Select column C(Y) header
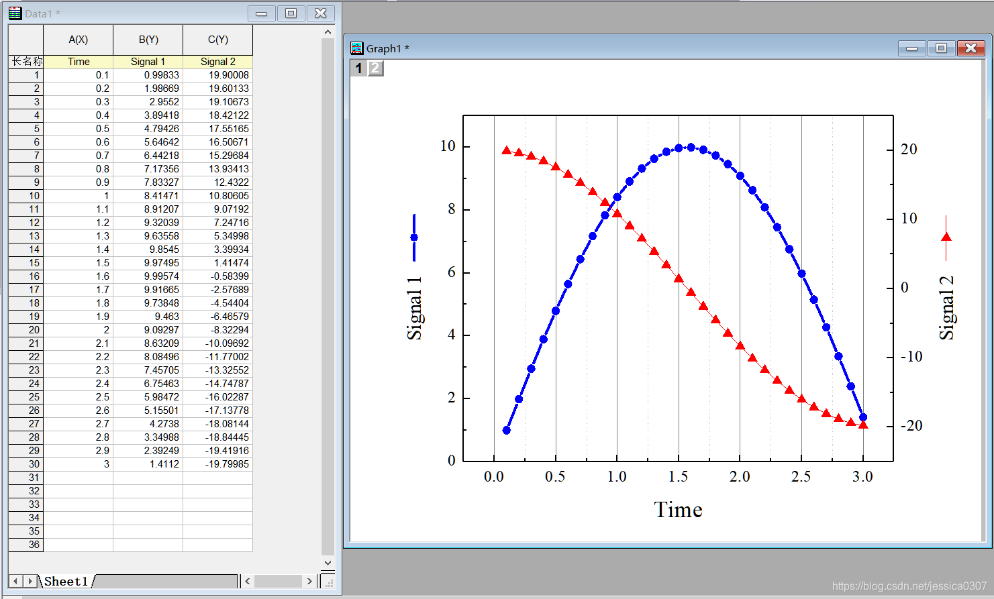 218,40
